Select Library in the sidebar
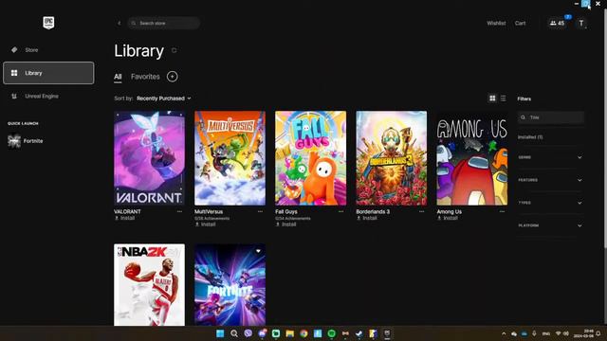This screenshot has width=607, height=341. [x=48, y=73]
